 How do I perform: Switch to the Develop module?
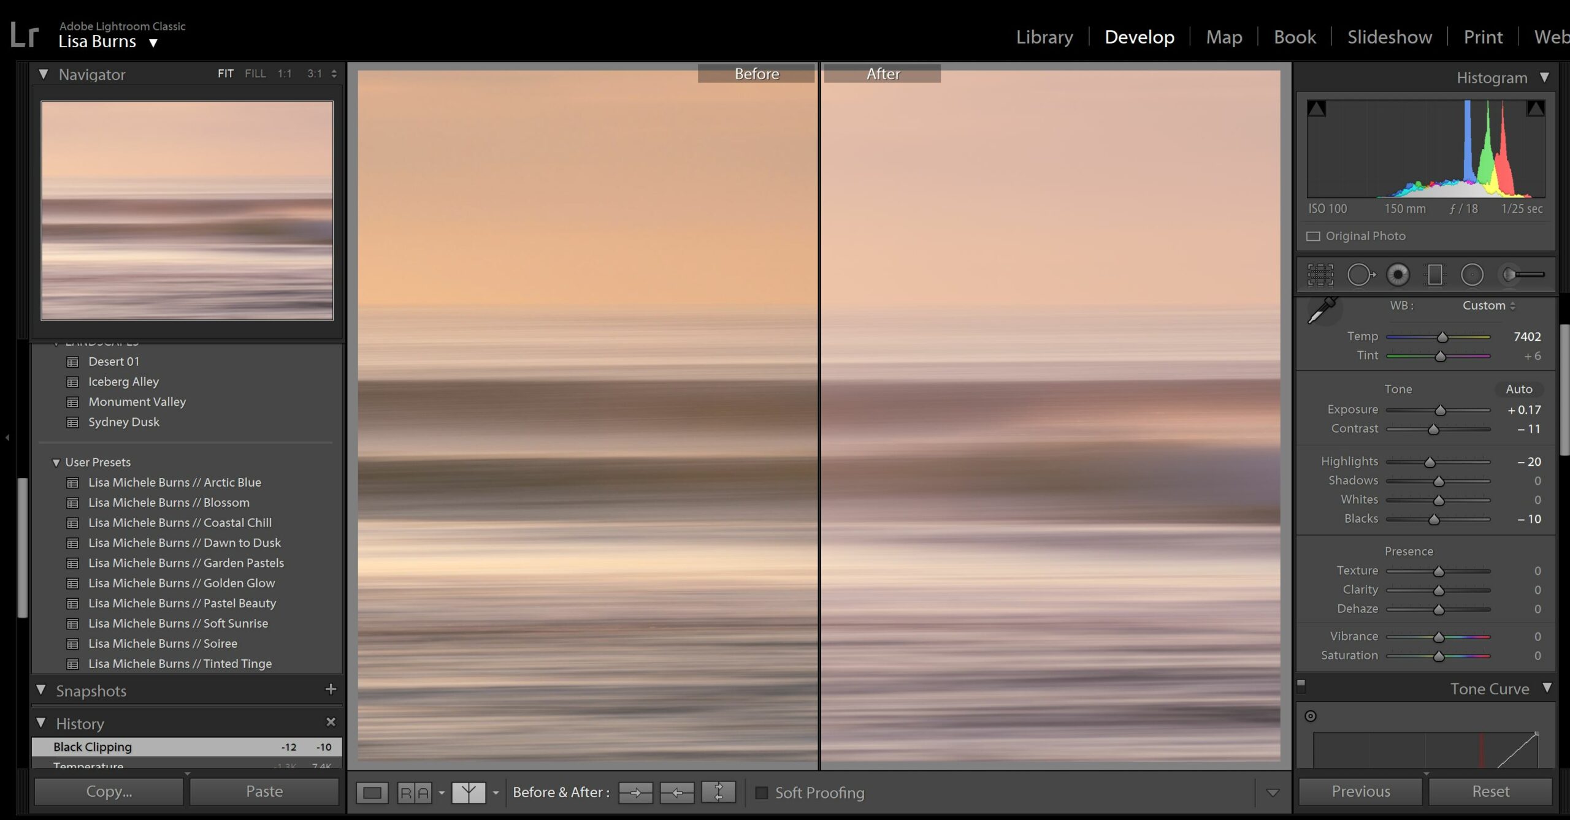(x=1139, y=37)
